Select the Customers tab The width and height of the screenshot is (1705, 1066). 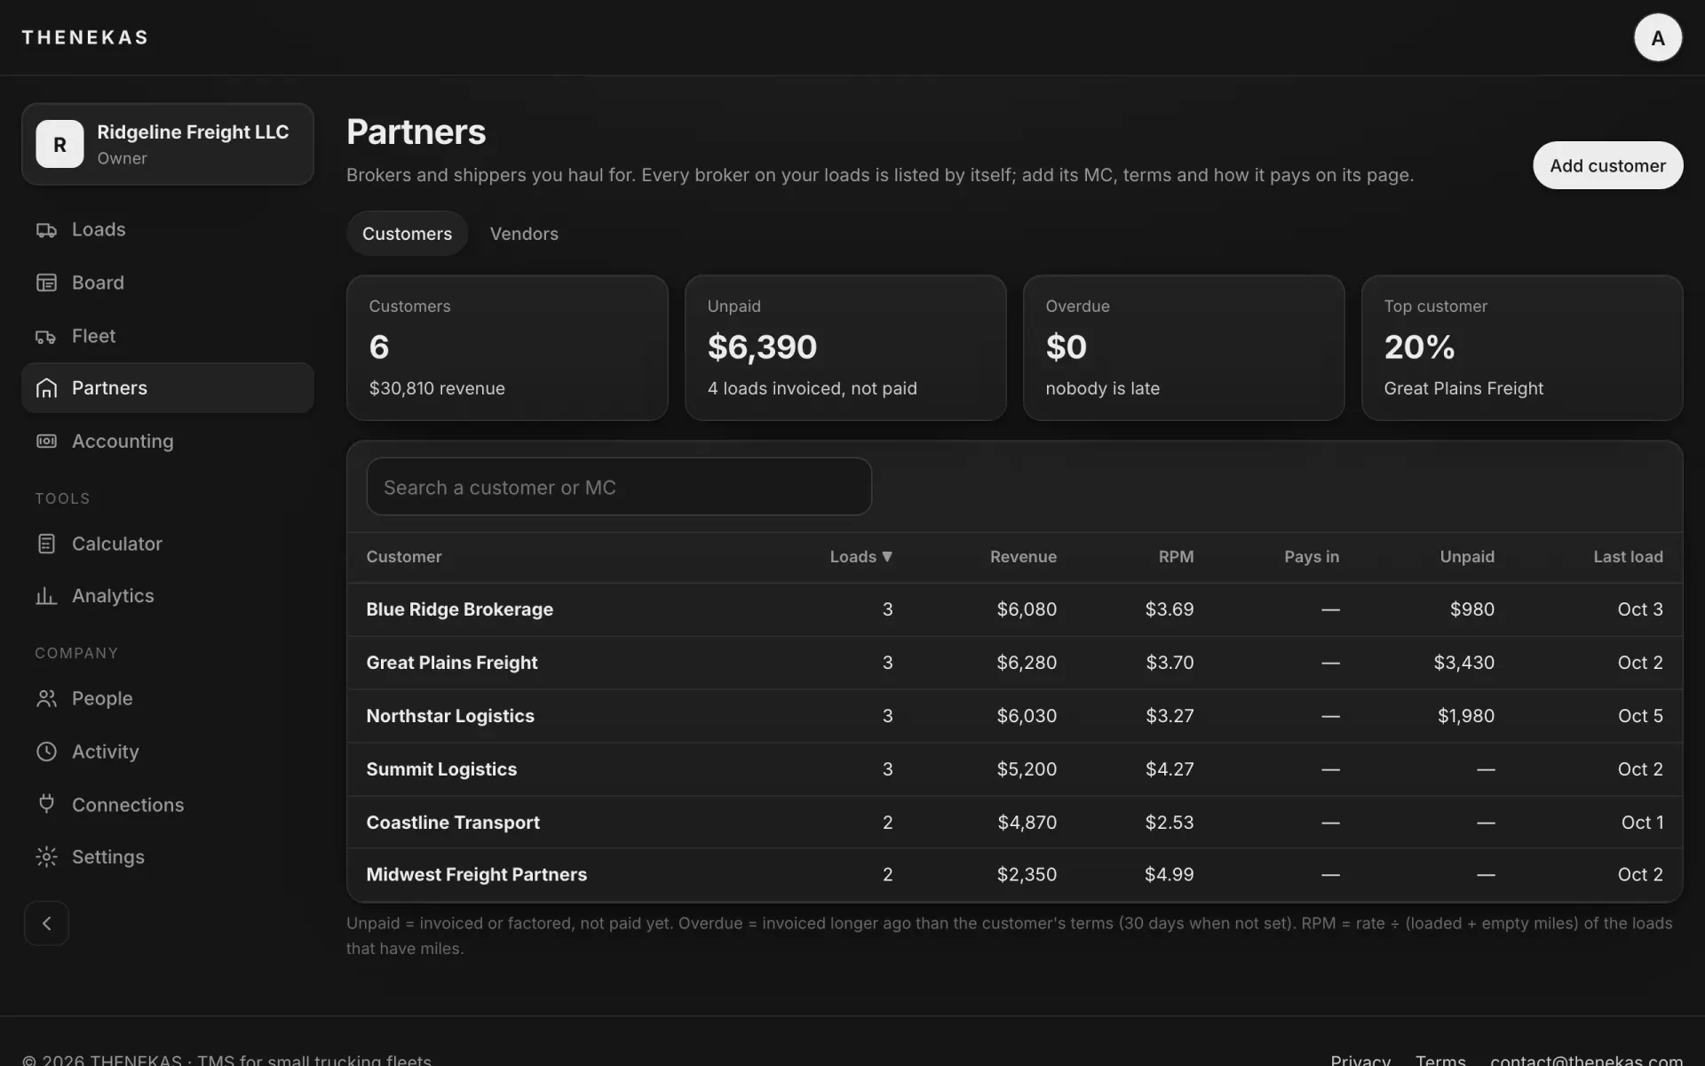pos(407,234)
